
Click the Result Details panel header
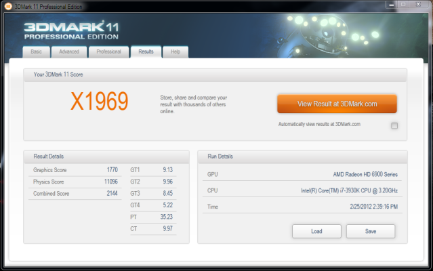point(106,157)
